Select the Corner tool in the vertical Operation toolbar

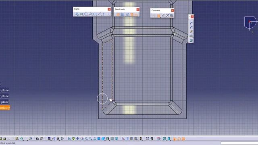[191, 23]
